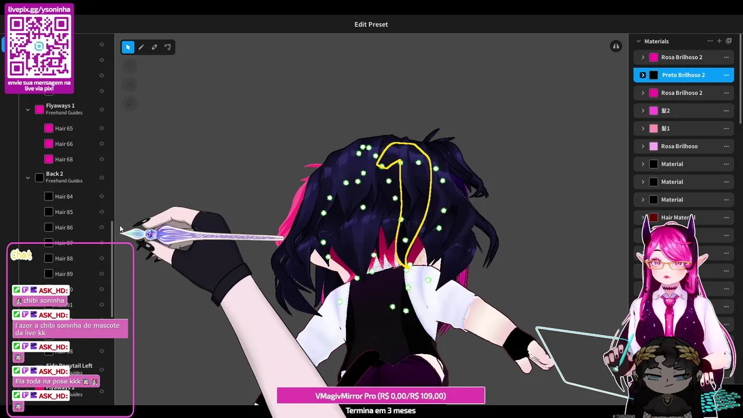743x418 pixels.
Task: Open options menu for Preto Brilhoso 2
Action: (726, 75)
